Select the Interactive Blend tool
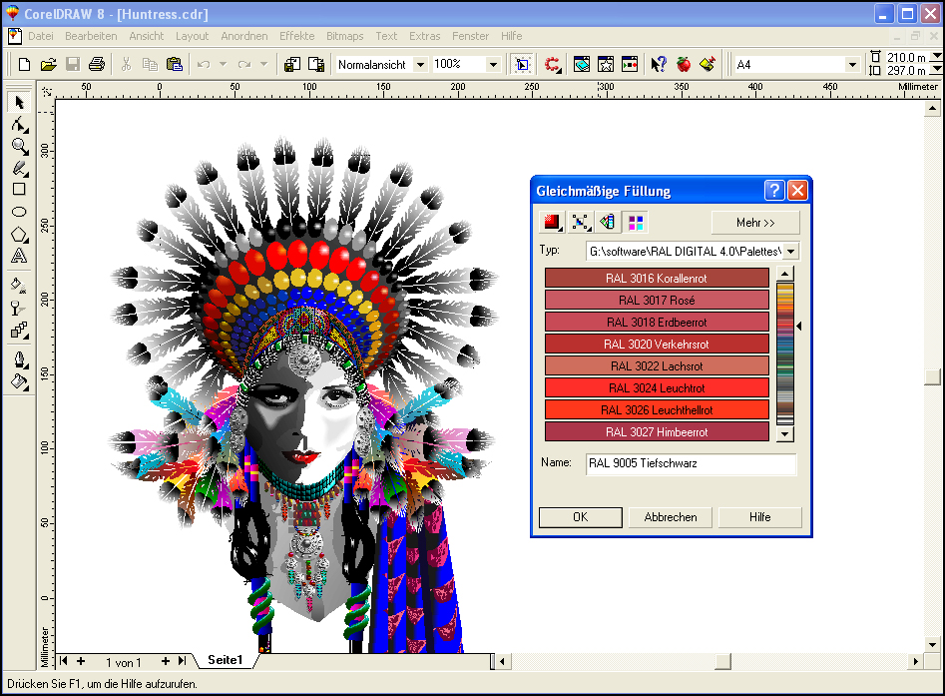This screenshot has height=696, width=945. coord(19,331)
